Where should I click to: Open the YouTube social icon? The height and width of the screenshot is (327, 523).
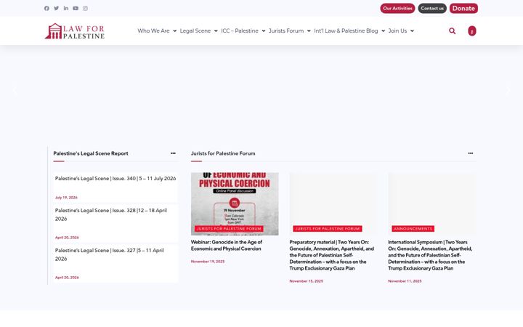click(x=76, y=8)
